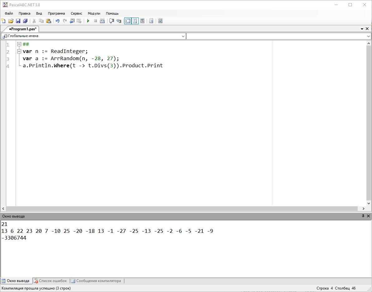Close the Program1.pas tab with X
The image size is (372, 292).
[367, 29]
